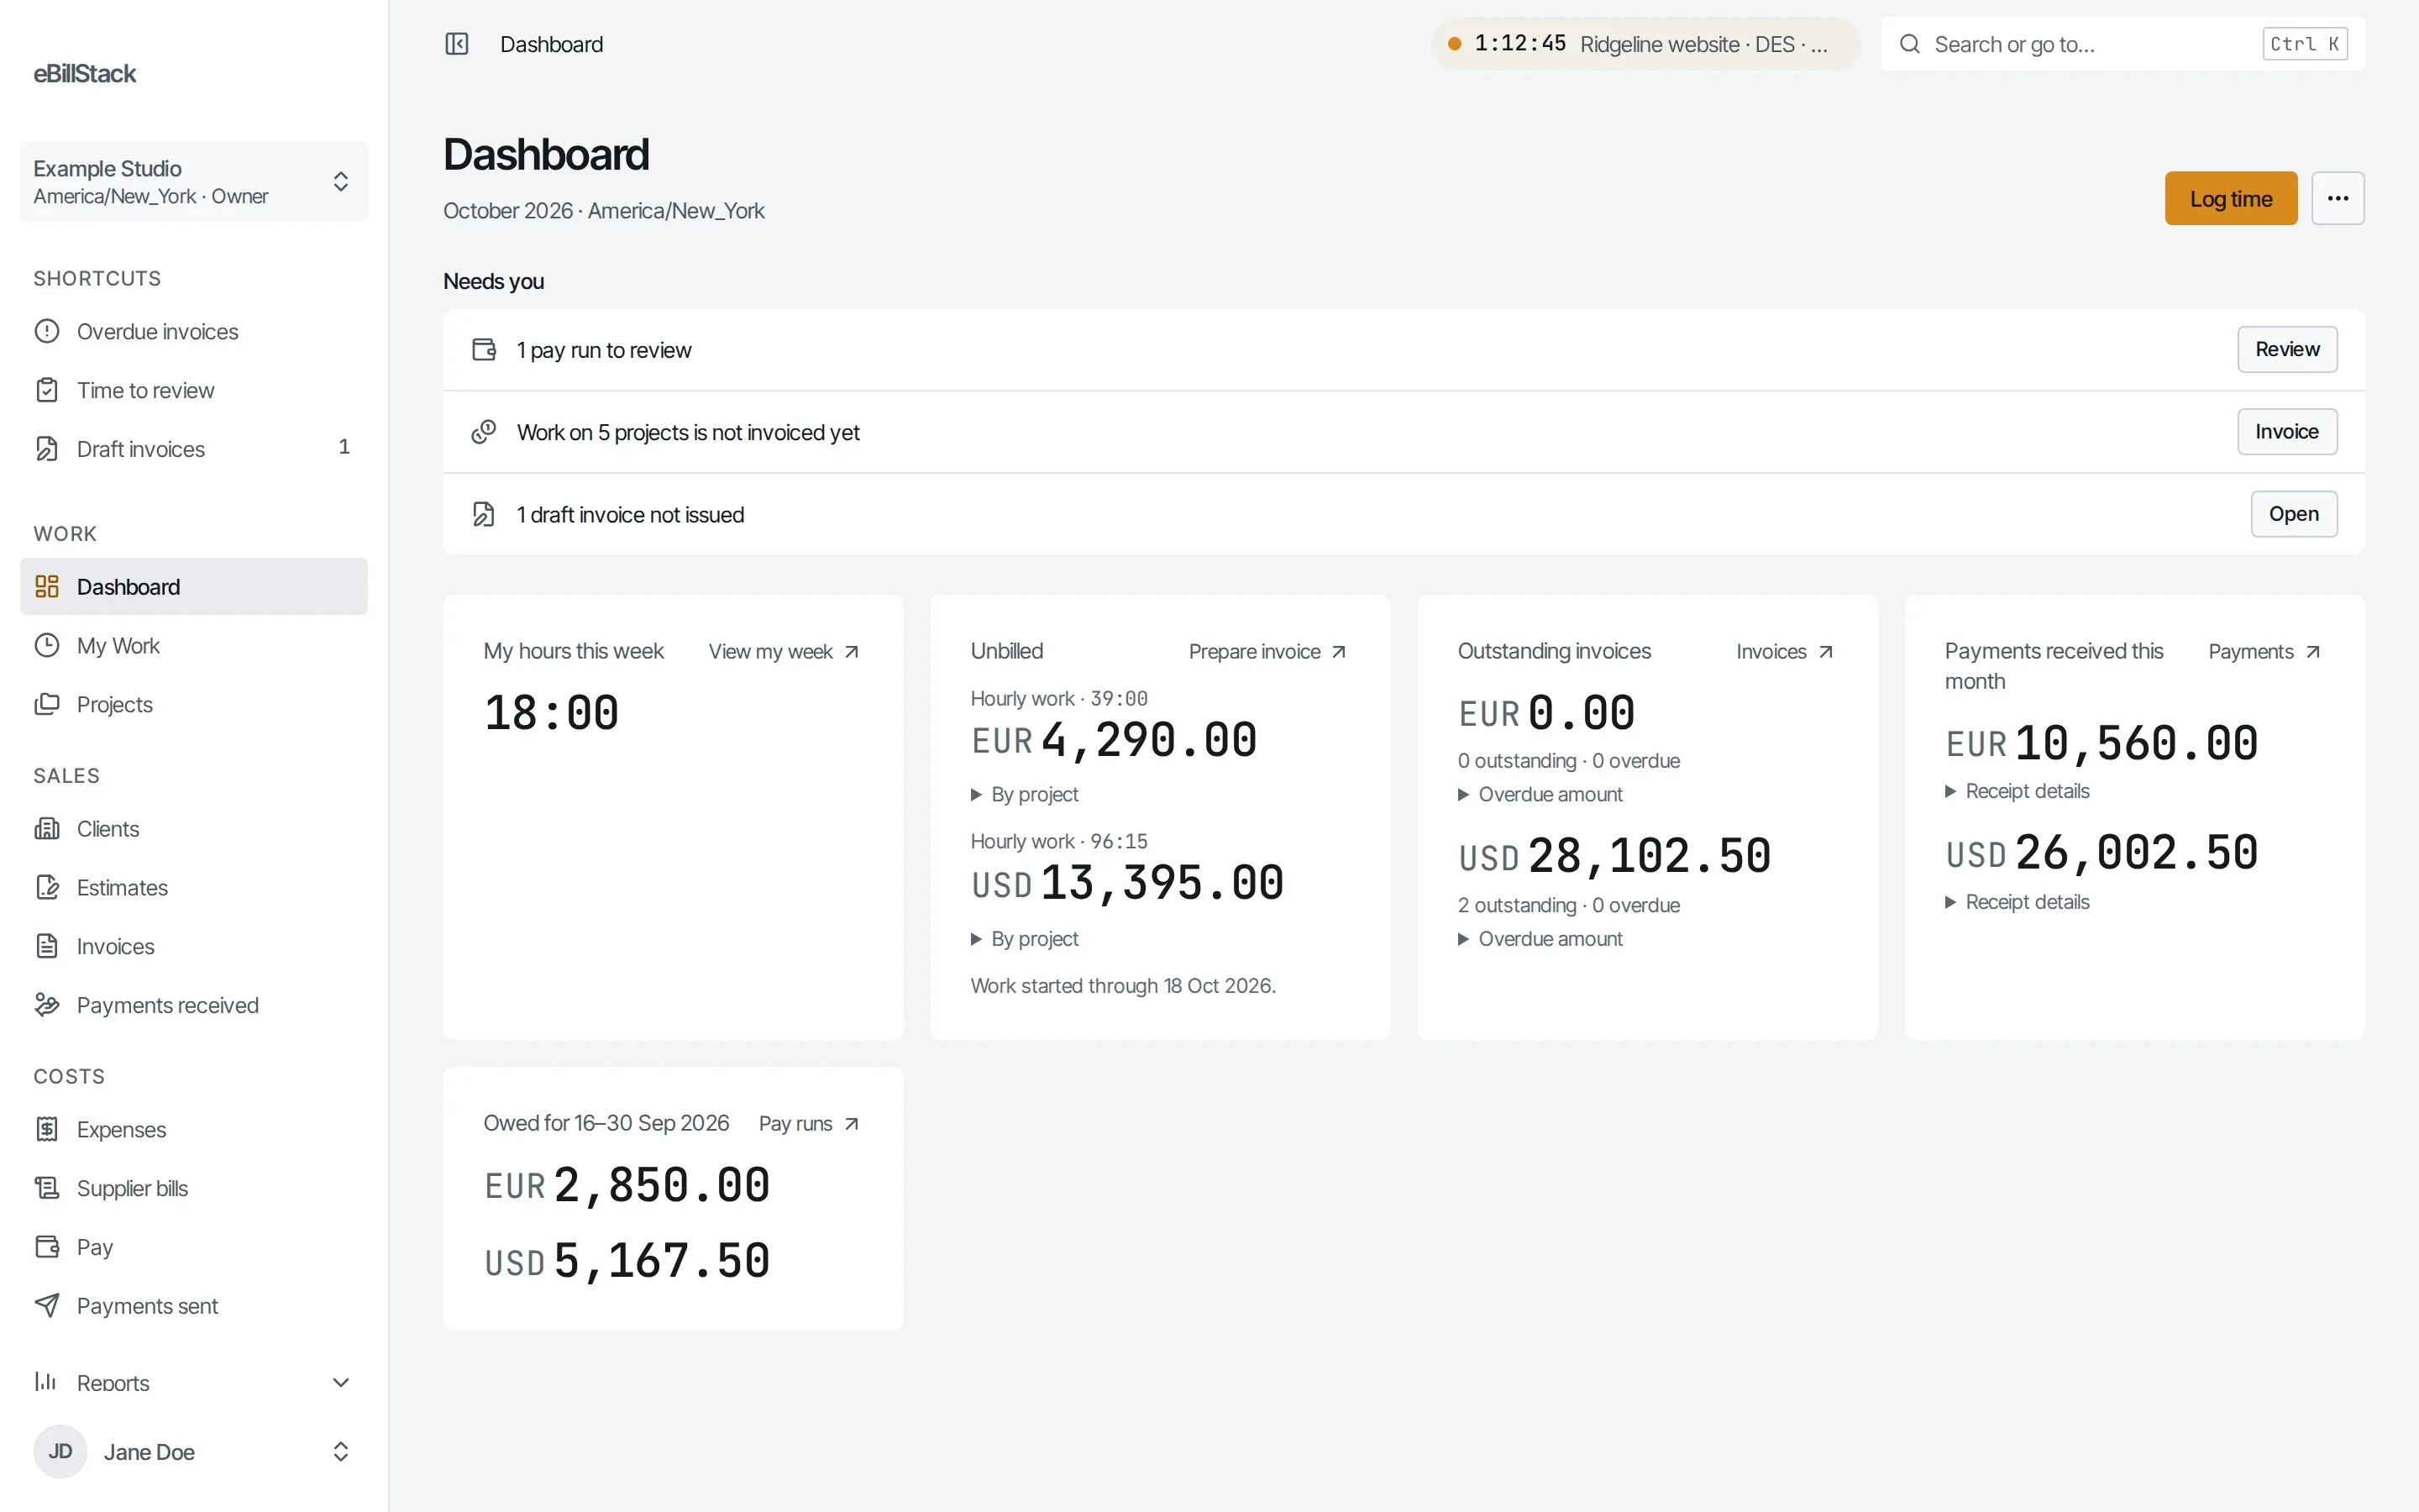Expand Receipt details under USD 26,002.50

tap(2018, 902)
